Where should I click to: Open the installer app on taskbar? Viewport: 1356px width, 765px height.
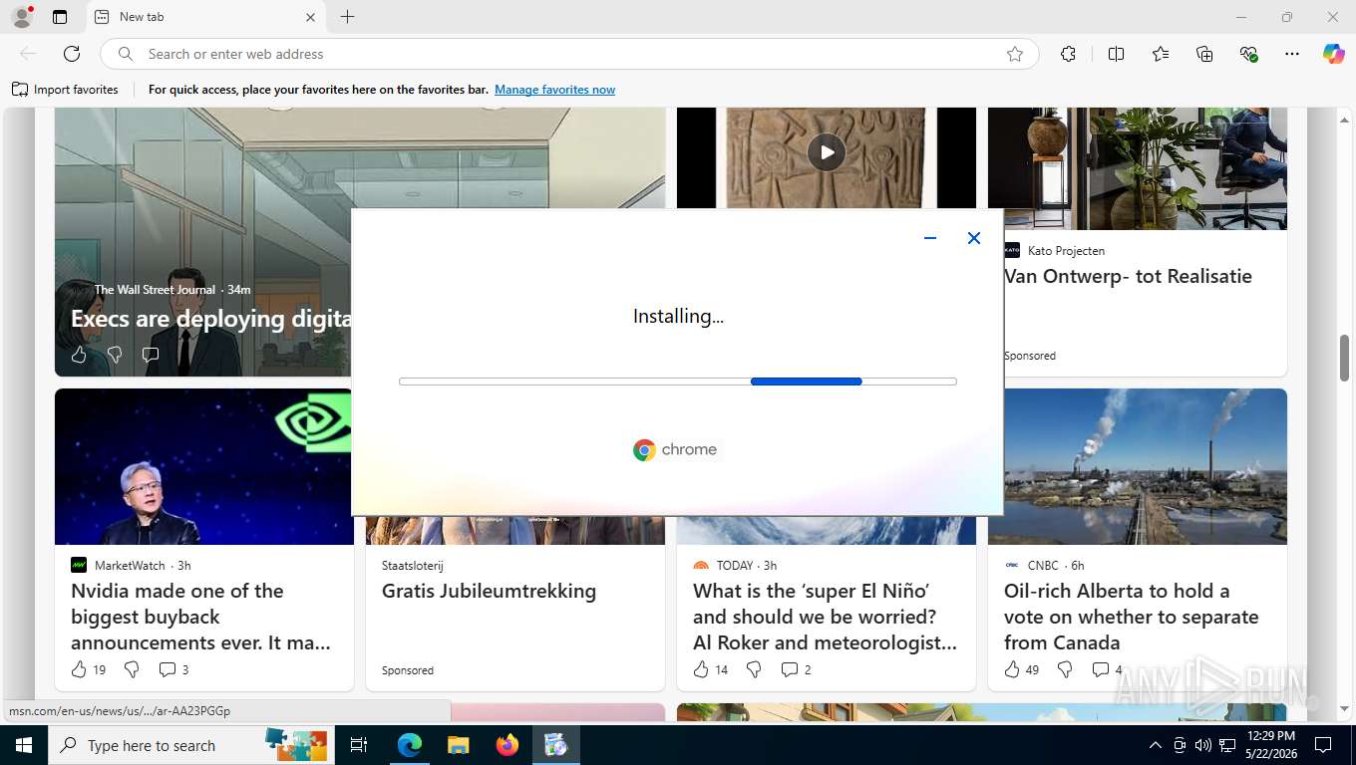coord(555,745)
